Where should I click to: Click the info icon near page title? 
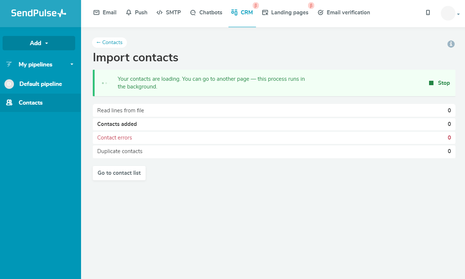(x=451, y=44)
